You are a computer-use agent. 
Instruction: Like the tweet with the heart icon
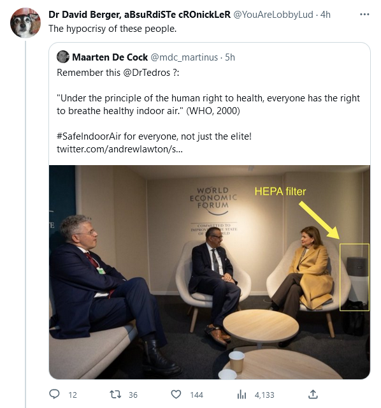click(x=176, y=395)
